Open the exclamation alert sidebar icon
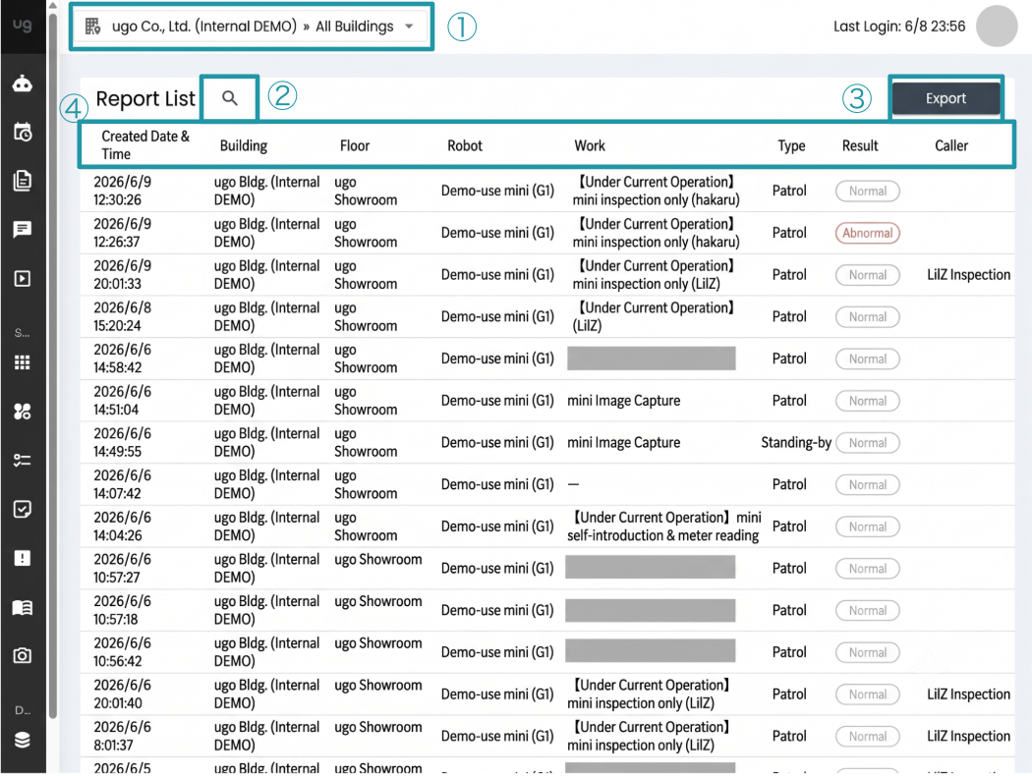This screenshot has width=1032, height=776. [23, 558]
